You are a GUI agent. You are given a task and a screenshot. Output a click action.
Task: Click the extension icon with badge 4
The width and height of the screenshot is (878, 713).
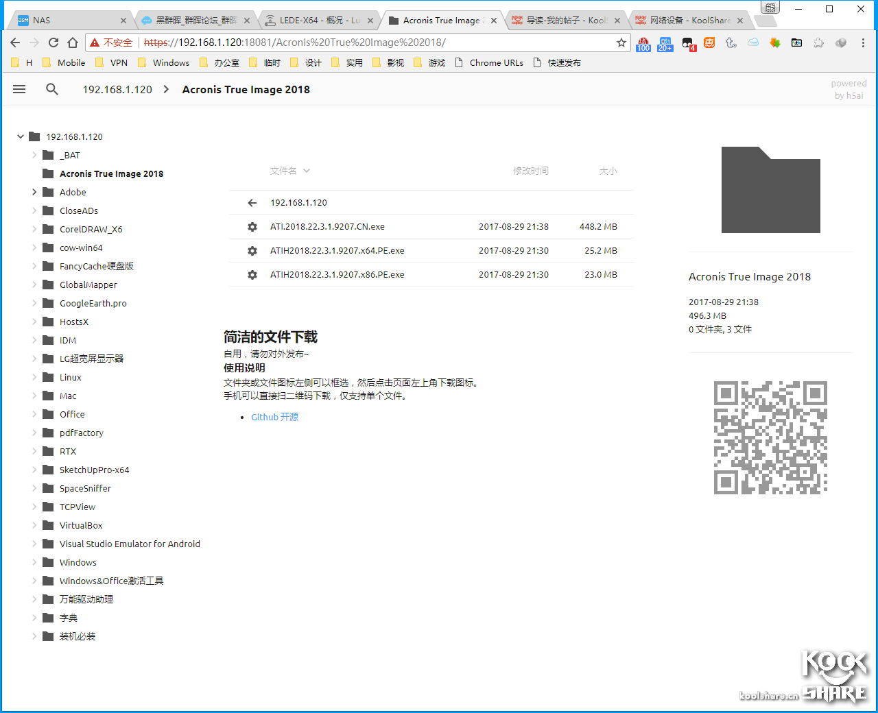pyautogui.click(x=688, y=43)
